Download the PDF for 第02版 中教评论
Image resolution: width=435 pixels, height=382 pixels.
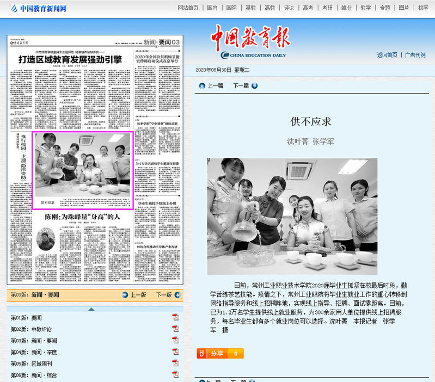pos(175,329)
